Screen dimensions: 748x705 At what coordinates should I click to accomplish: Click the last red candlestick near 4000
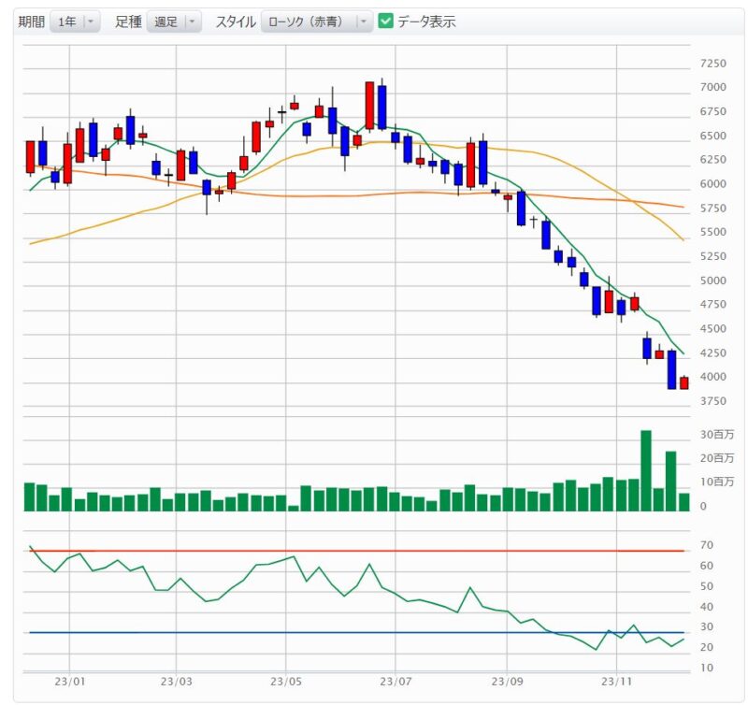point(684,383)
